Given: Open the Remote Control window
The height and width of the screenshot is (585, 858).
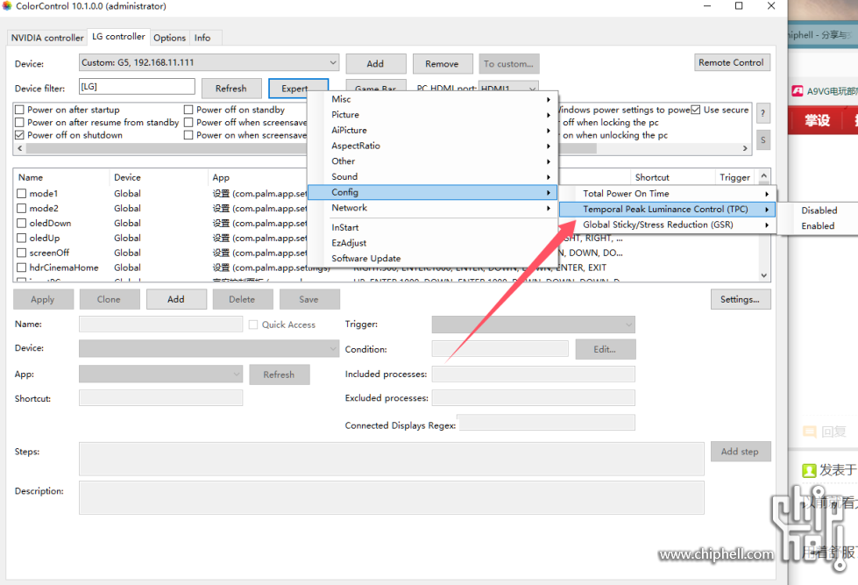Looking at the screenshot, I should click(x=731, y=62).
